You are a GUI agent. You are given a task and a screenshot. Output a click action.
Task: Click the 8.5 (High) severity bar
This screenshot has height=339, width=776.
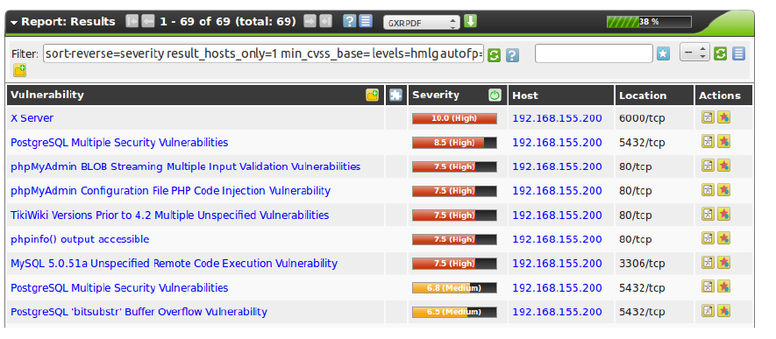(454, 142)
